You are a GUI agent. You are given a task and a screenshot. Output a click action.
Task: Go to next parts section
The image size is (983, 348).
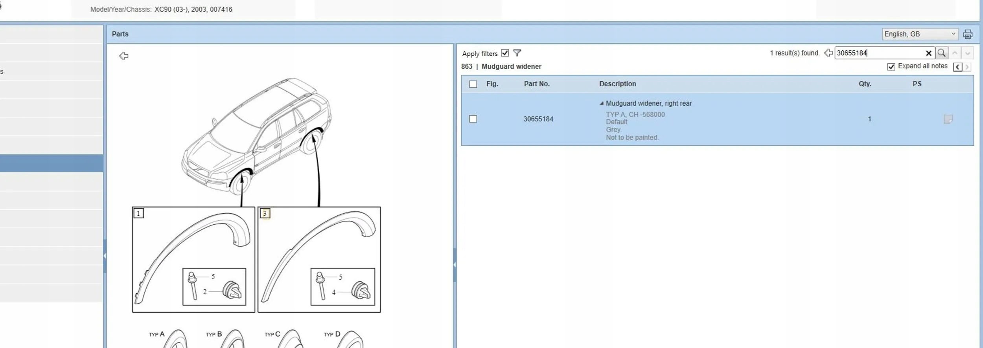click(x=967, y=67)
